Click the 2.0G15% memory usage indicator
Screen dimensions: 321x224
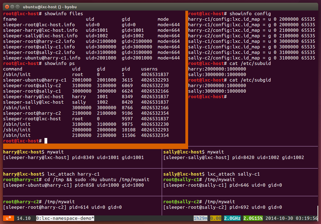pyautogui.click(x=253, y=218)
